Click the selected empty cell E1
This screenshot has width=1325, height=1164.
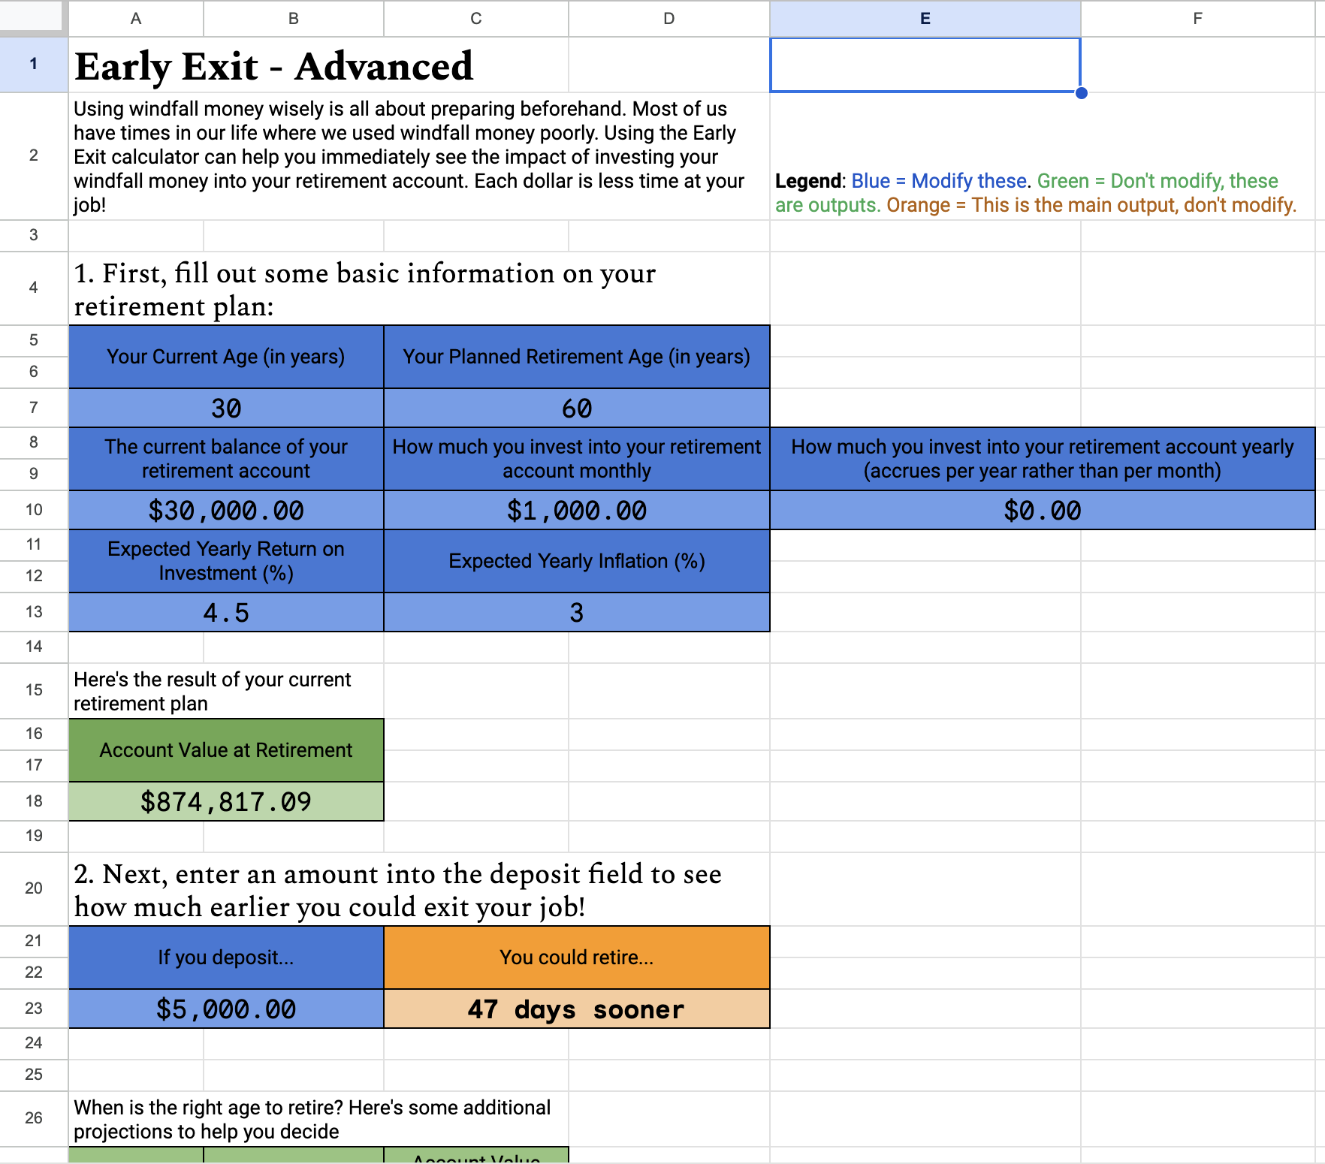[x=925, y=65]
